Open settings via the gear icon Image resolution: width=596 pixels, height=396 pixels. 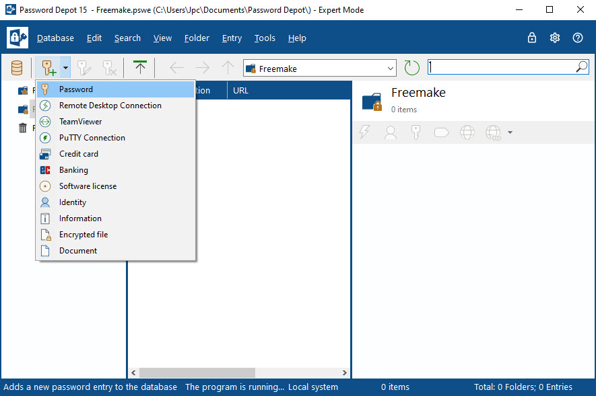point(554,38)
